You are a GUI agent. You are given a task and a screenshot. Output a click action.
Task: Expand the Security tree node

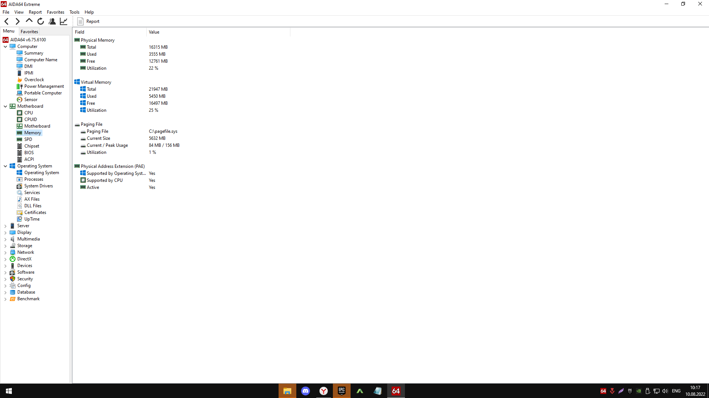pyautogui.click(x=6, y=279)
